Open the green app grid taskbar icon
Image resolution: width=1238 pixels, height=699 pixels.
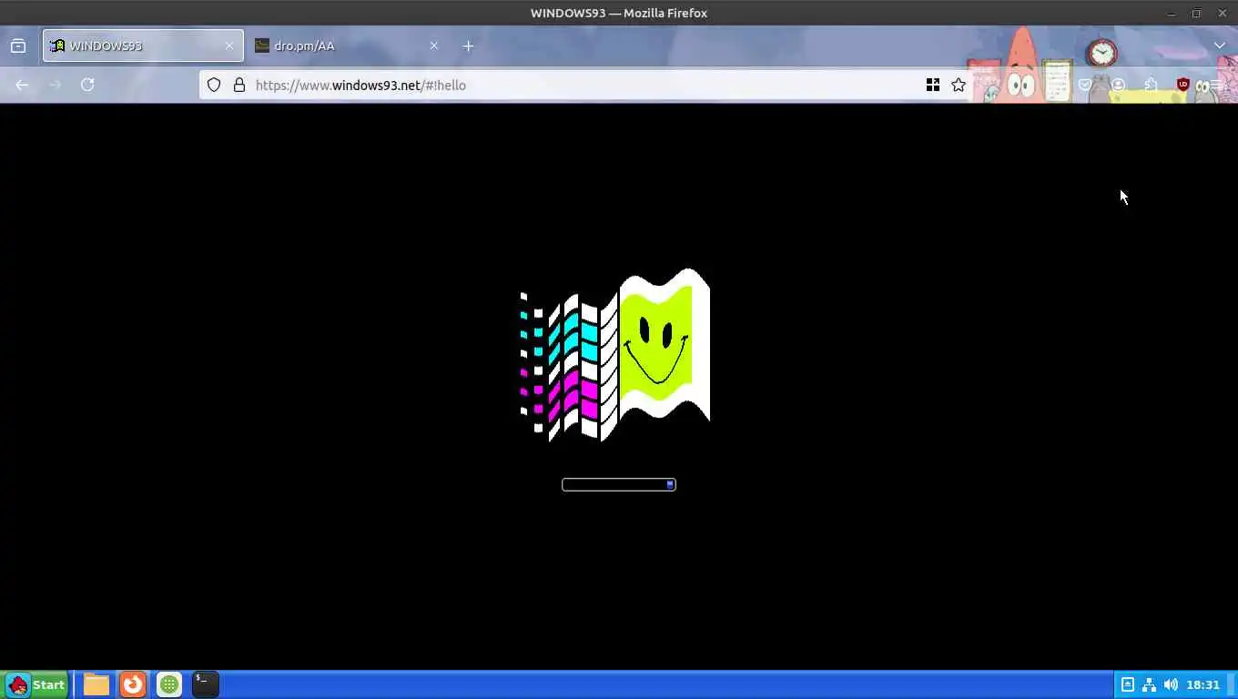click(169, 684)
